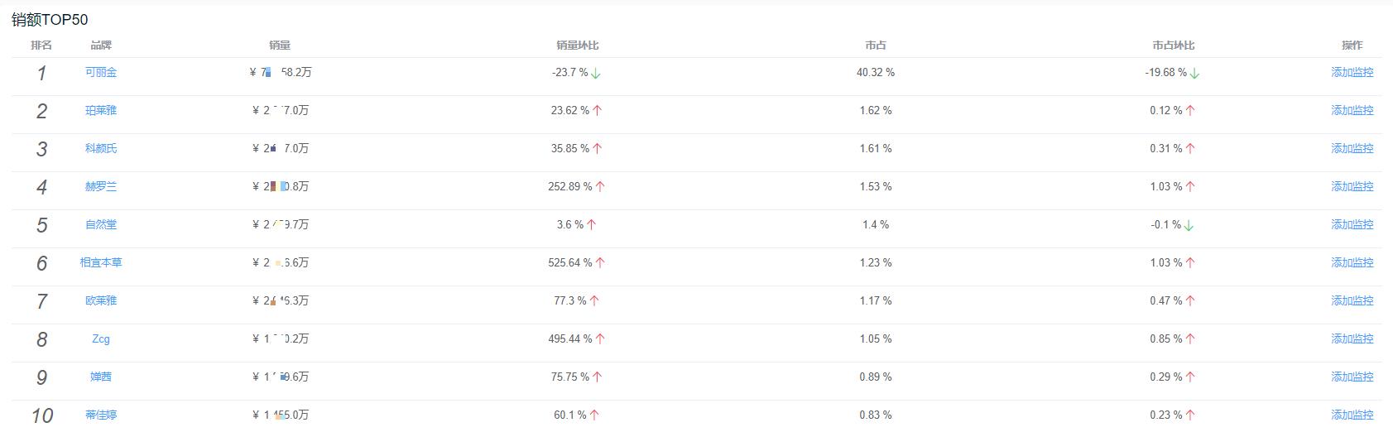1393x432 pixels.
Task: Open the Zcg brand link
Action: pyautogui.click(x=101, y=339)
